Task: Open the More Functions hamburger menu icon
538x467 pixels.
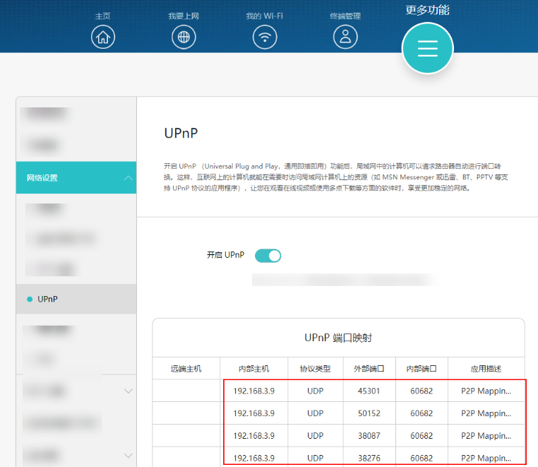Action: point(428,48)
